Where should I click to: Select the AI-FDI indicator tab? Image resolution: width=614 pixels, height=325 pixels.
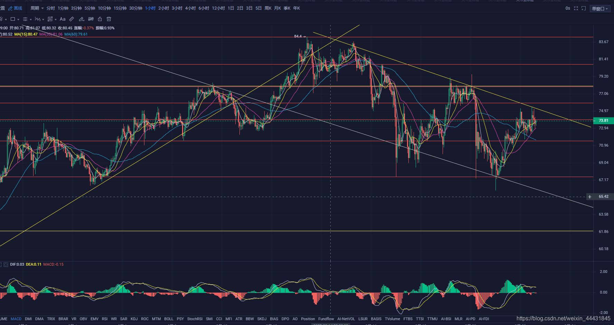pyautogui.click(x=484, y=319)
